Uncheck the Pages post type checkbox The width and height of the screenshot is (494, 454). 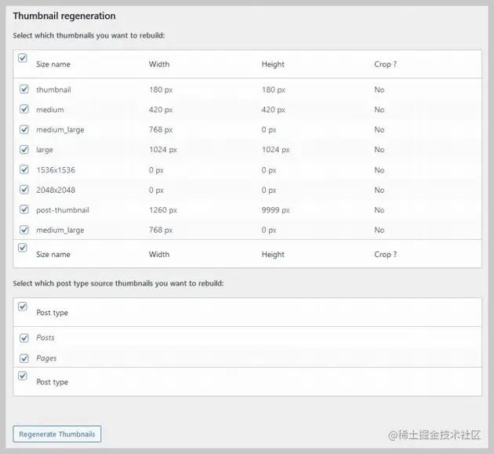point(24,358)
